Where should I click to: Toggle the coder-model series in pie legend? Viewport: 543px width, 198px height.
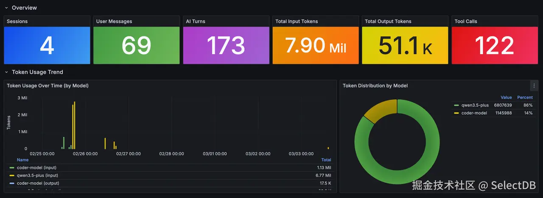473,113
